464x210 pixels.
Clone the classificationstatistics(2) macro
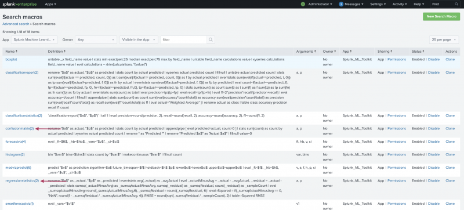(450, 115)
